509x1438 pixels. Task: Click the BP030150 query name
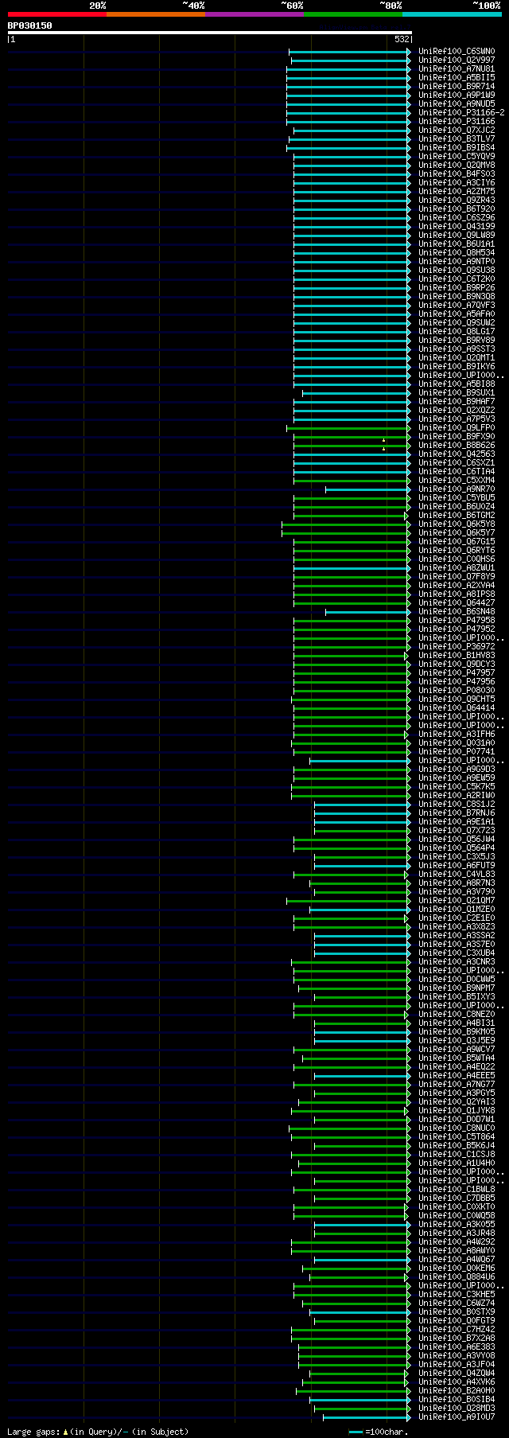coord(30,25)
